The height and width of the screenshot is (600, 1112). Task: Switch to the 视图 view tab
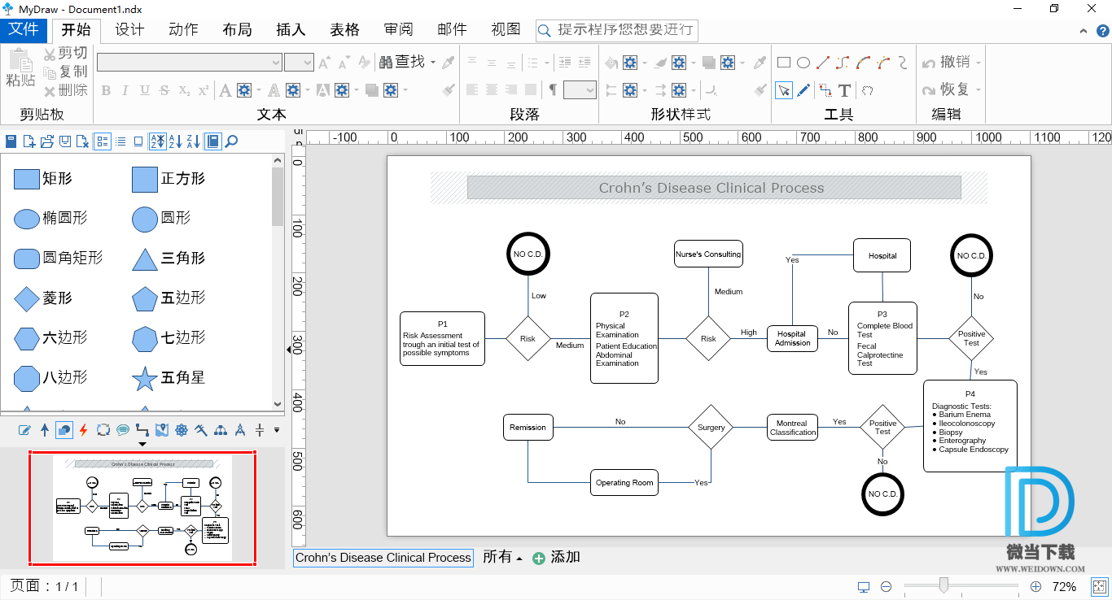coord(506,30)
